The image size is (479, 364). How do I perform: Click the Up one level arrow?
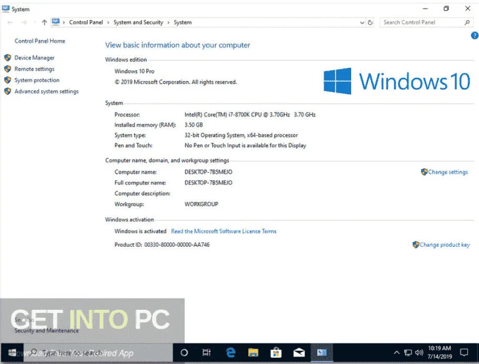(x=44, y=22)
